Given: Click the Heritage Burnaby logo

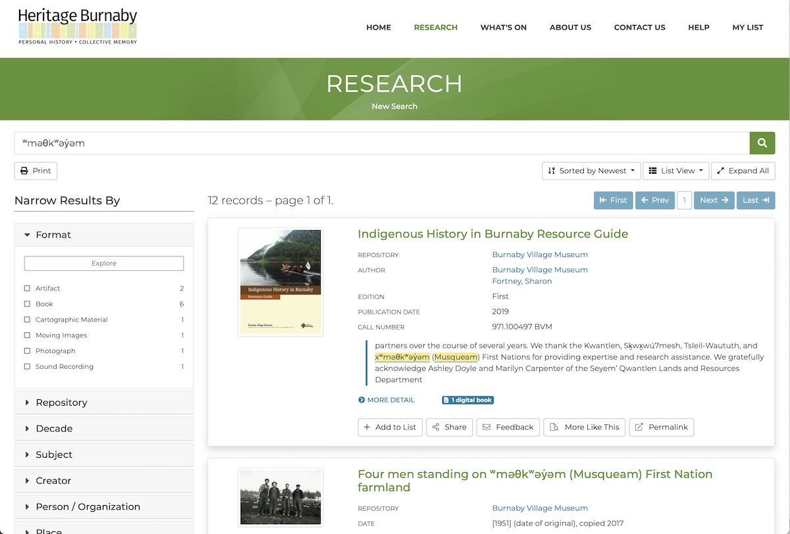Looking at the screenshot, I should pos(78,26).
